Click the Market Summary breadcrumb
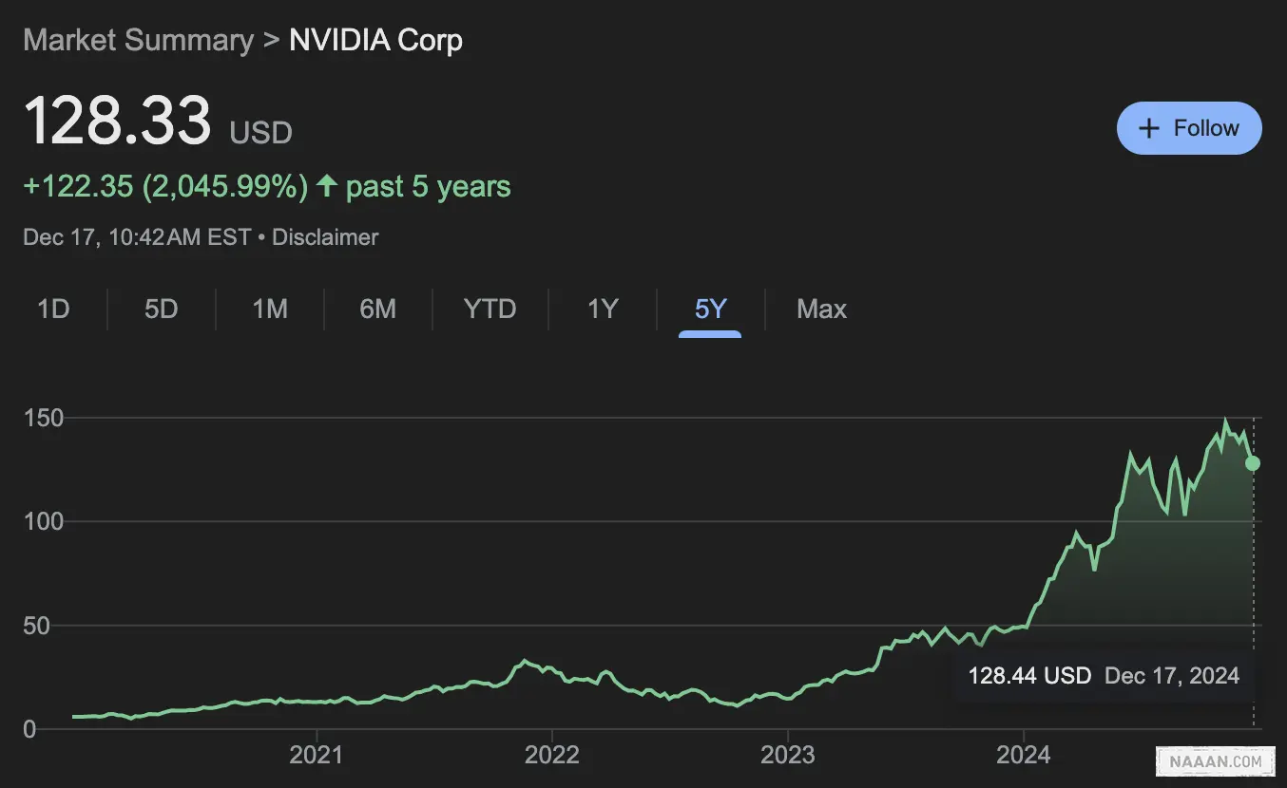This screenshot has width=1287, height=788. click(x=138, y=41)
